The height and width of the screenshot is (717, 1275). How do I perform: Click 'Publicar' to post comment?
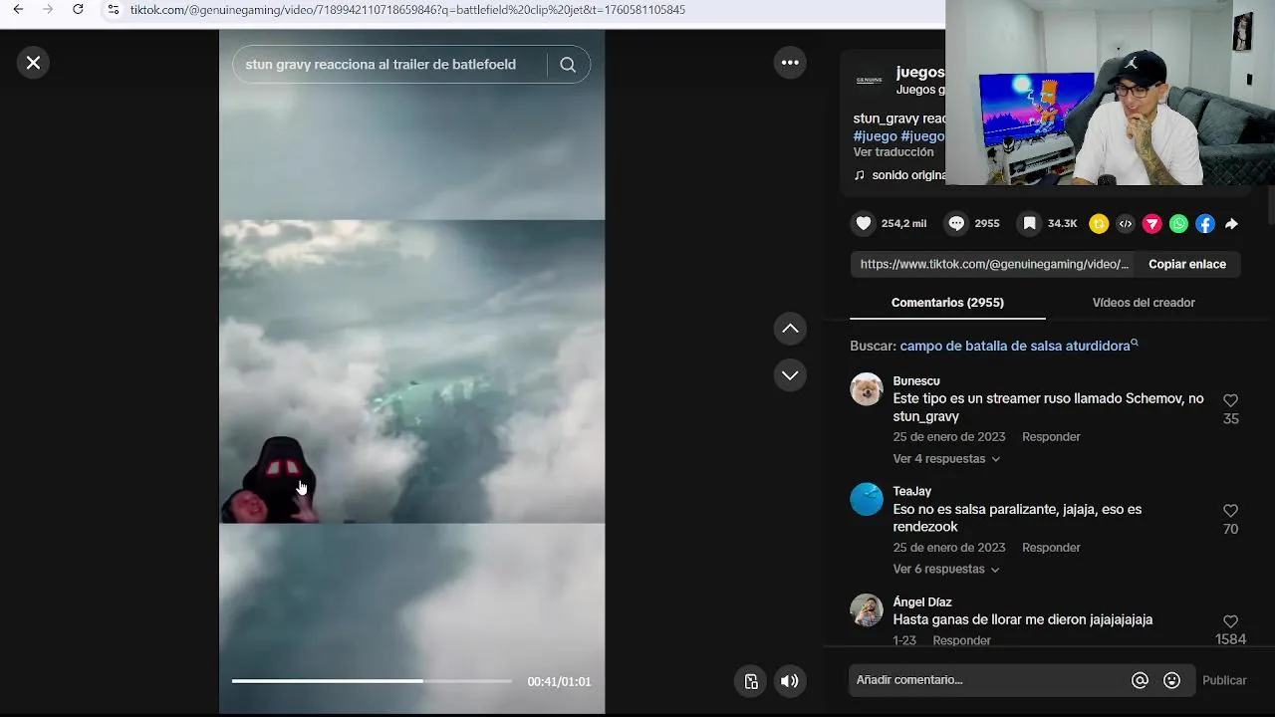point(1224,680)
